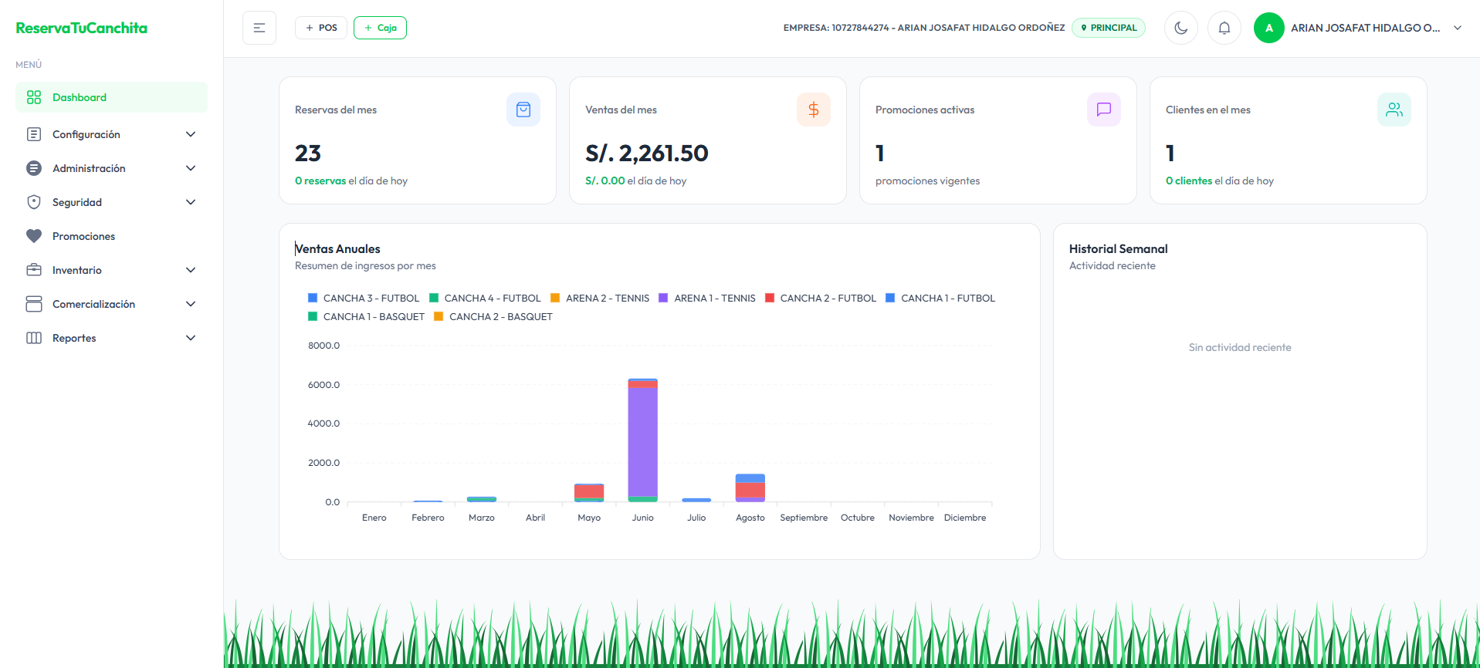Viewport: 1480px width, 668px height.
Task: Click the Administración sidebar icon
Action: point(34,168)
